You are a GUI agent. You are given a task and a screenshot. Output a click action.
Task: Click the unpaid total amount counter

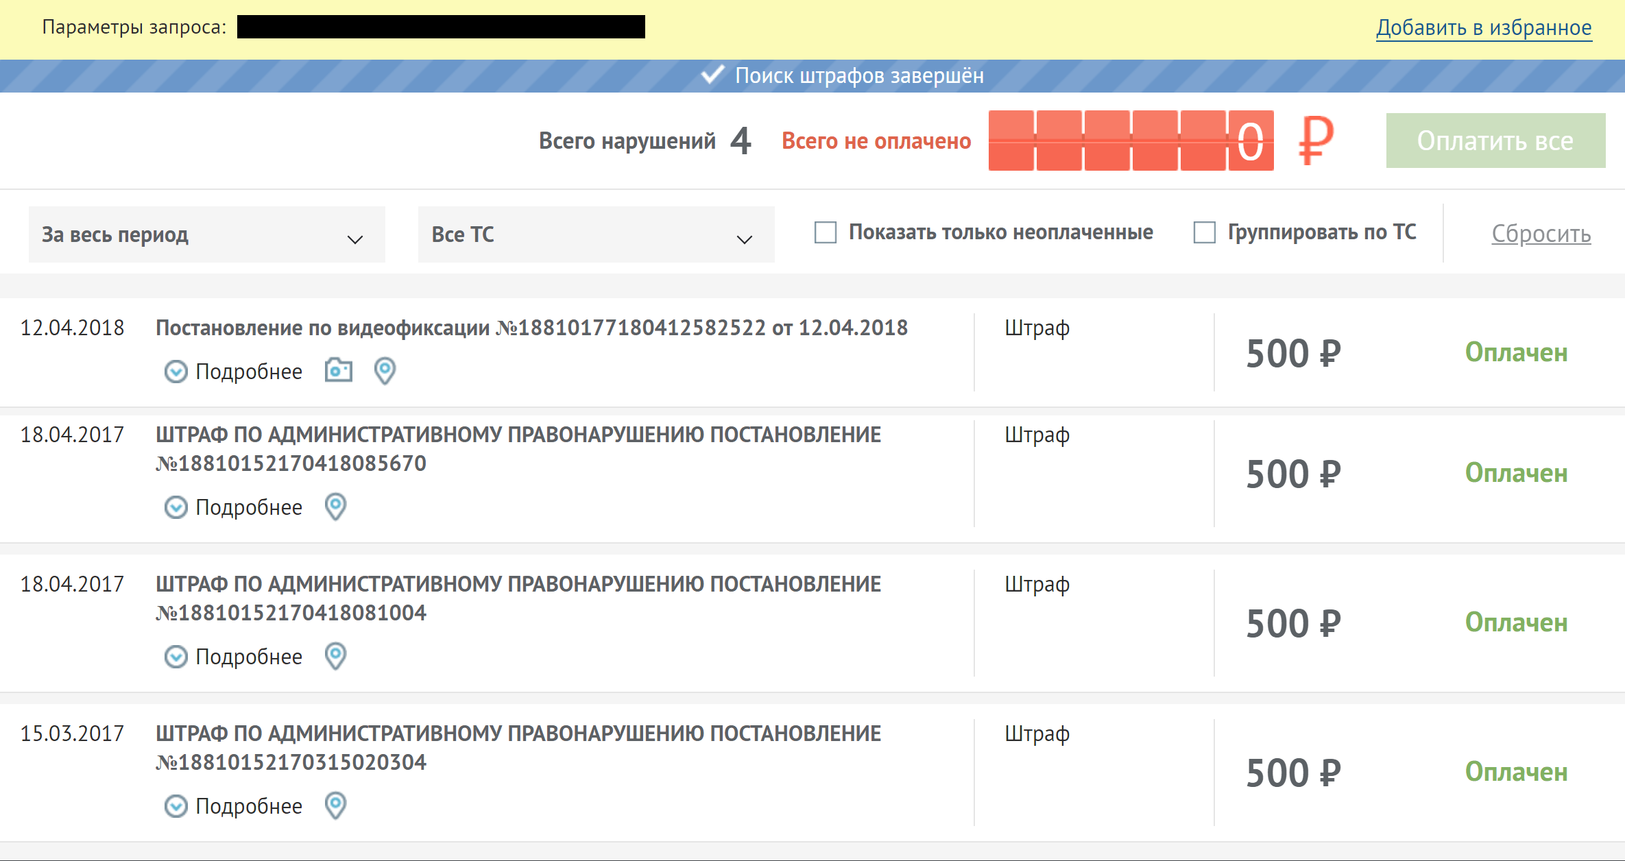[x=1131, y=141]
